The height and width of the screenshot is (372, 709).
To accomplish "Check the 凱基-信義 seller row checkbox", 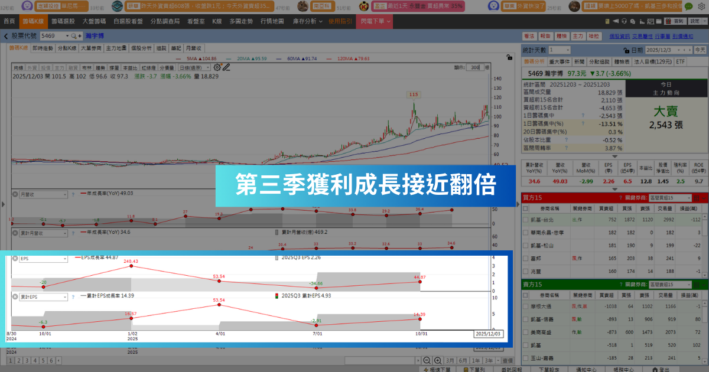I will tap(526, 319).
